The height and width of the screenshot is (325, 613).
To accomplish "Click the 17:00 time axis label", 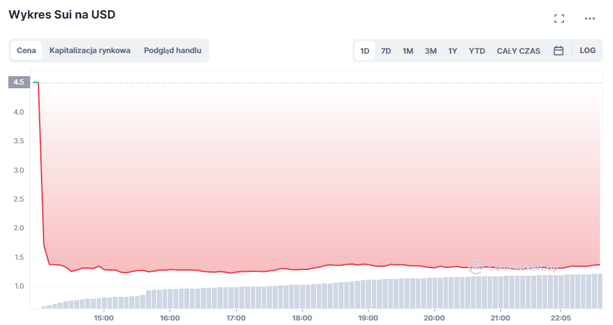I will [x=236, y=318].
